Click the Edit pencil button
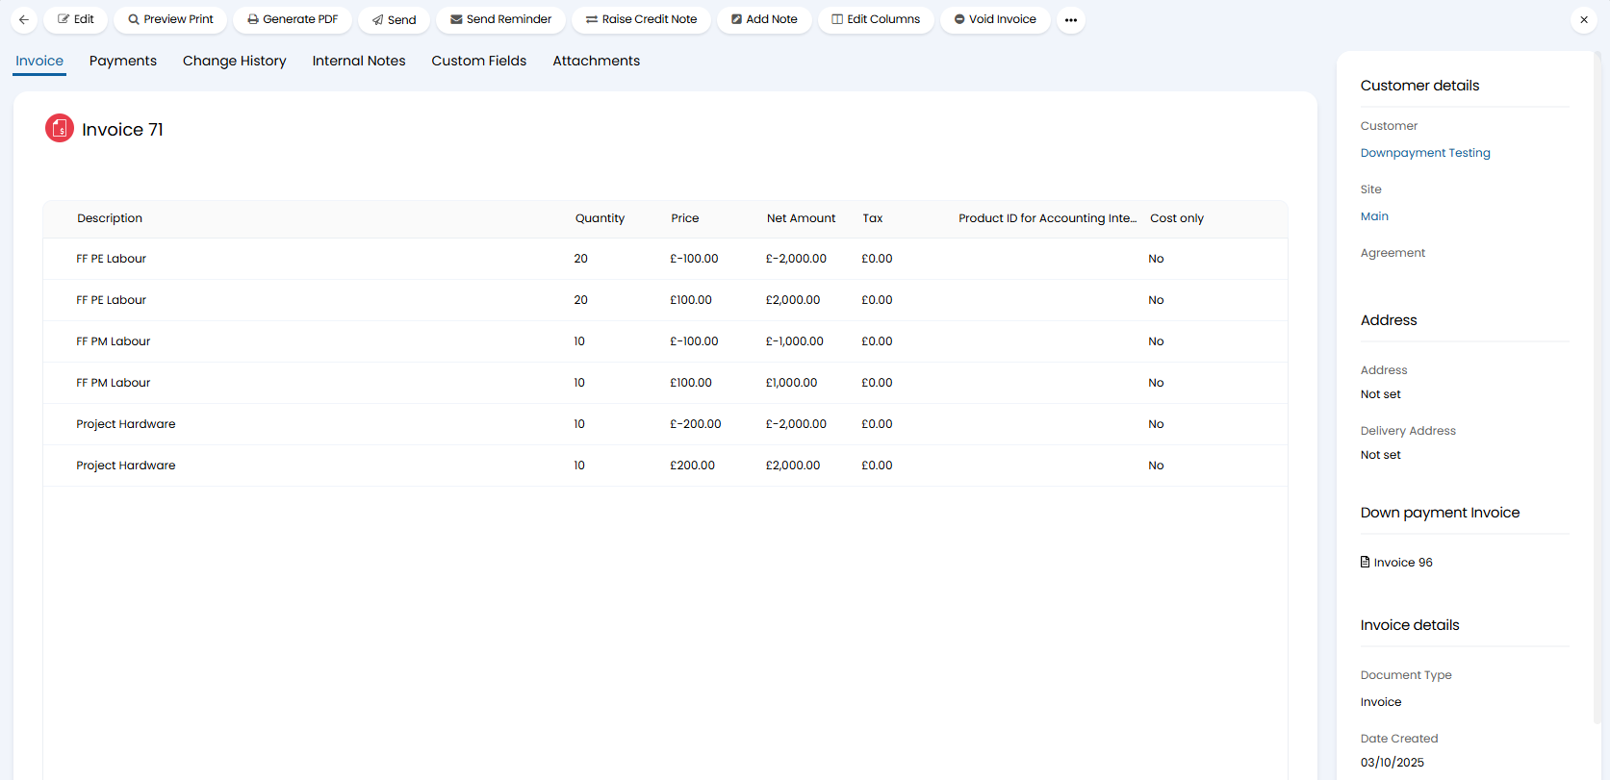Viewport: 1610px width, 780px height. click(x=75, y=19)
